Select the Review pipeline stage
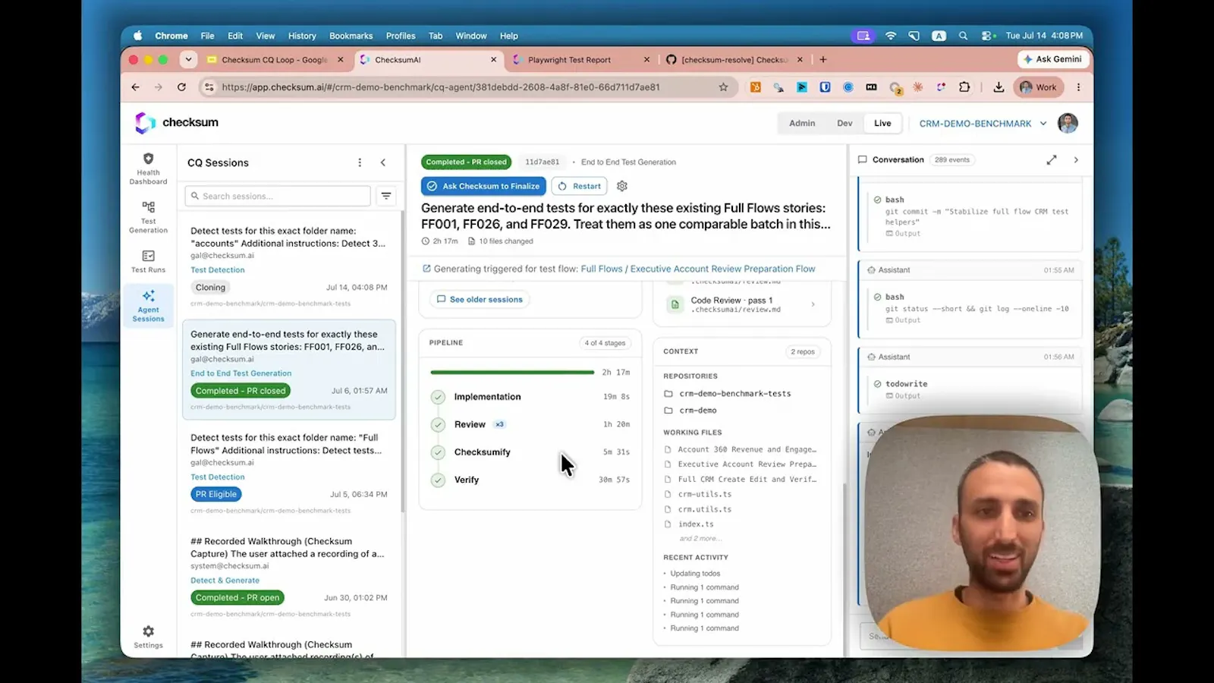 [530, 424]
